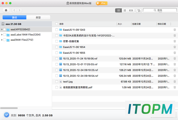Expand the aaa(RAW Files)(712) node
The image size is (178, 120).
[x=2, y=40]
